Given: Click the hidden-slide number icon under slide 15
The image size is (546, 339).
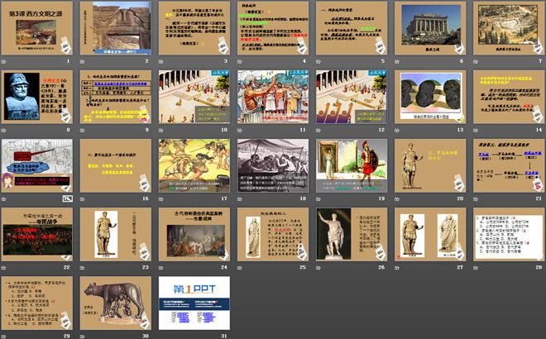Looking at the screenshot, I should click(x=68, y=198).
